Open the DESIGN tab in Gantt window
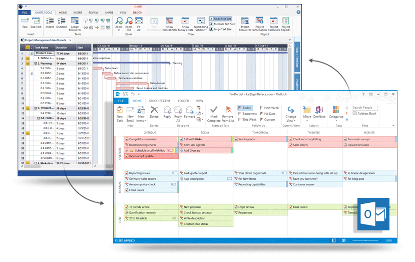Image resolution: width=415 pixels, height=262 pixels. 137,13
